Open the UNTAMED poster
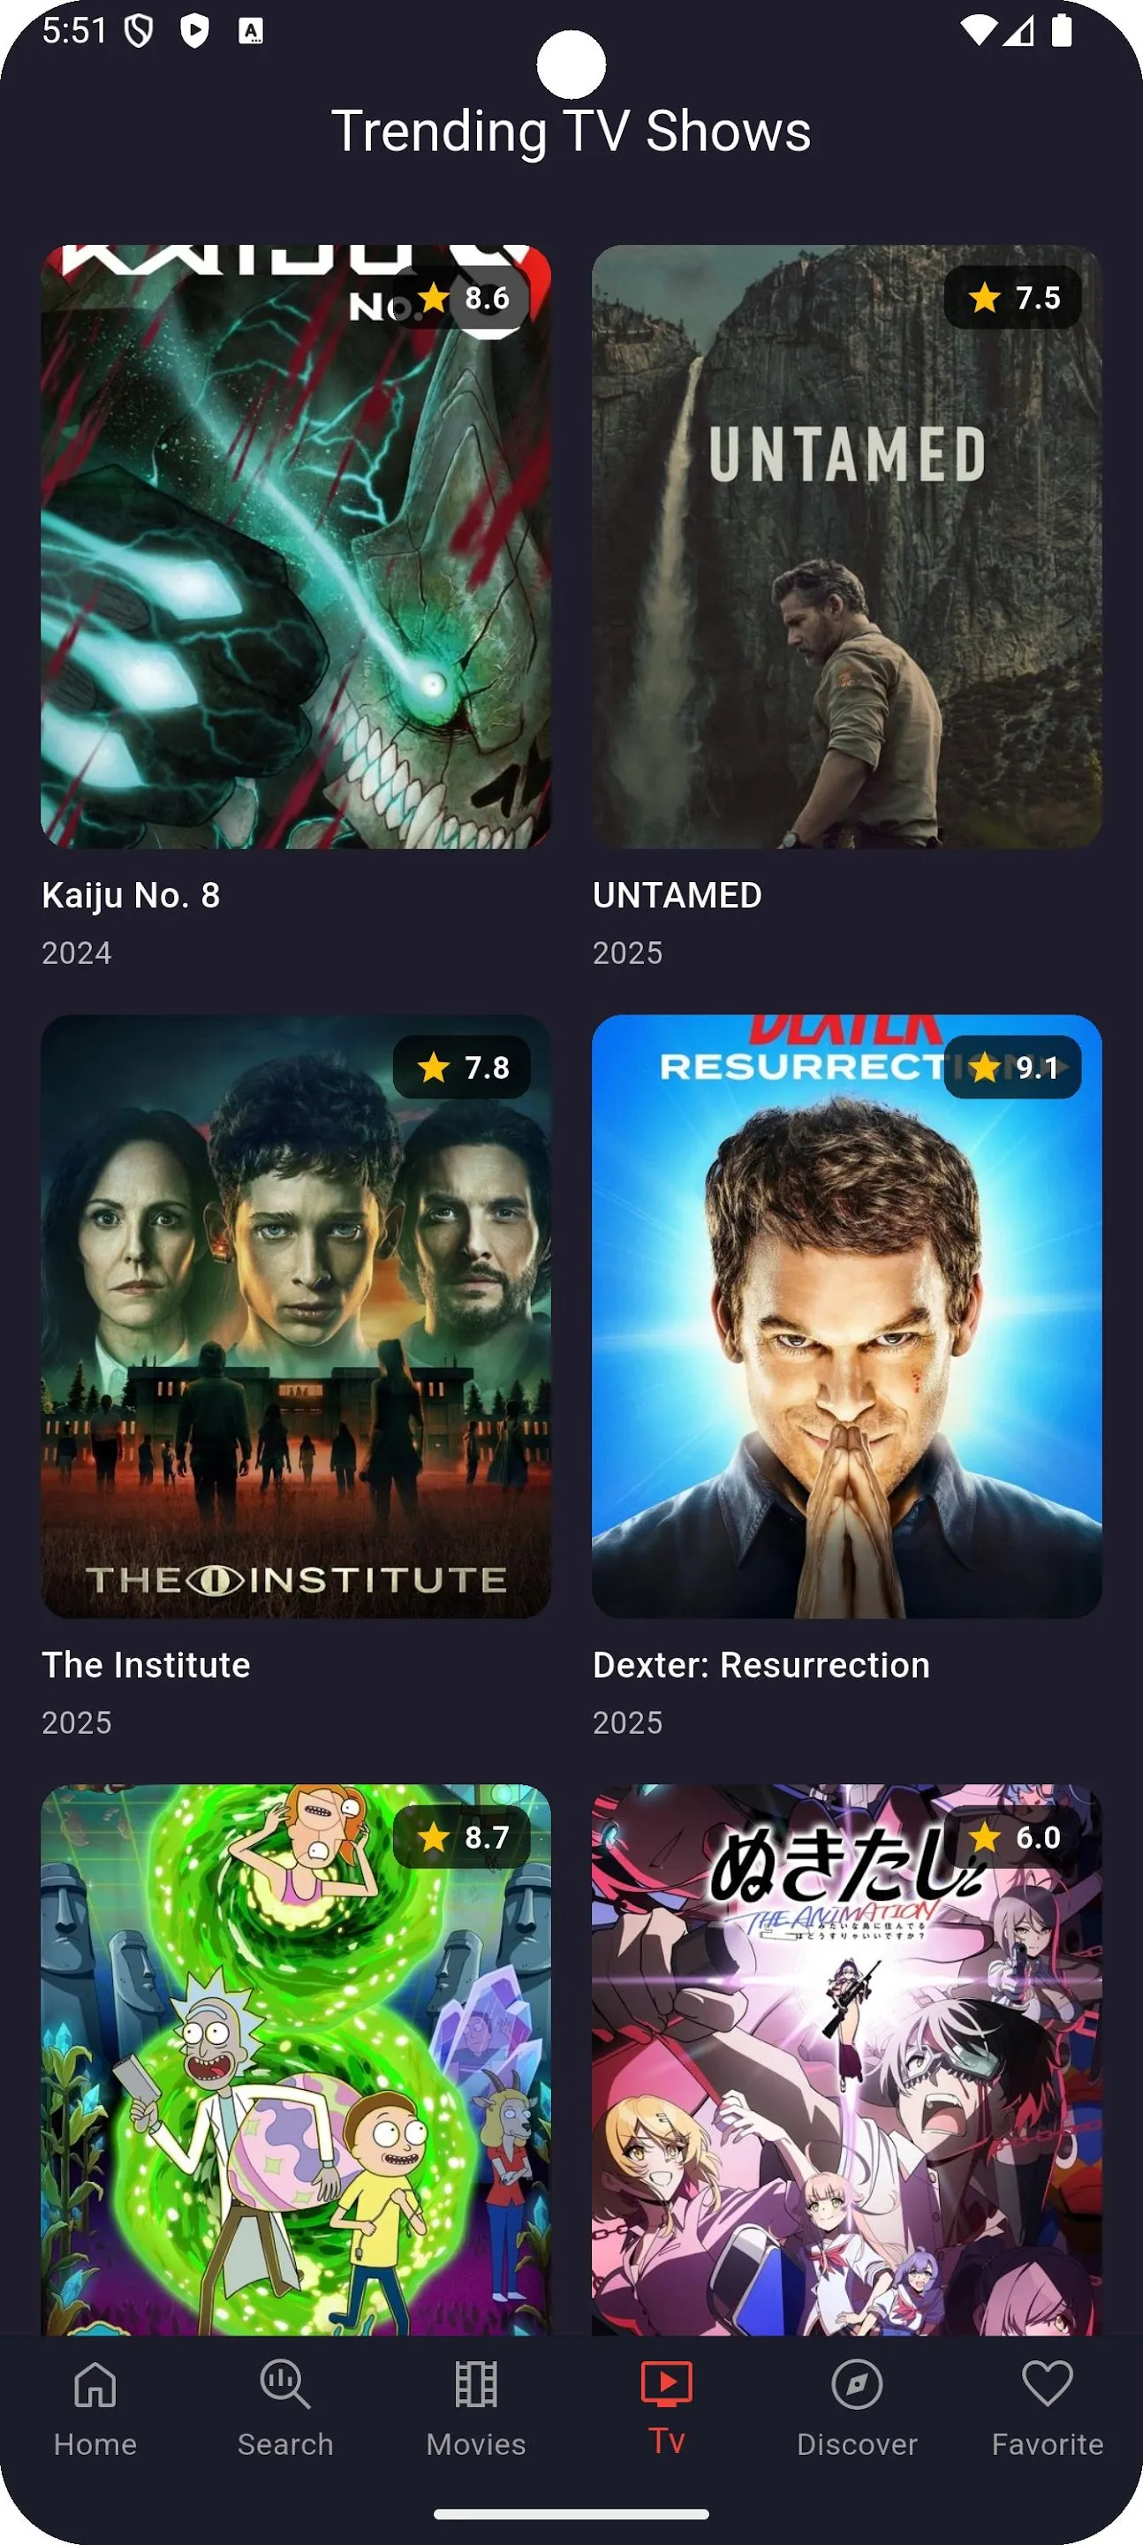 pos(846,546)
